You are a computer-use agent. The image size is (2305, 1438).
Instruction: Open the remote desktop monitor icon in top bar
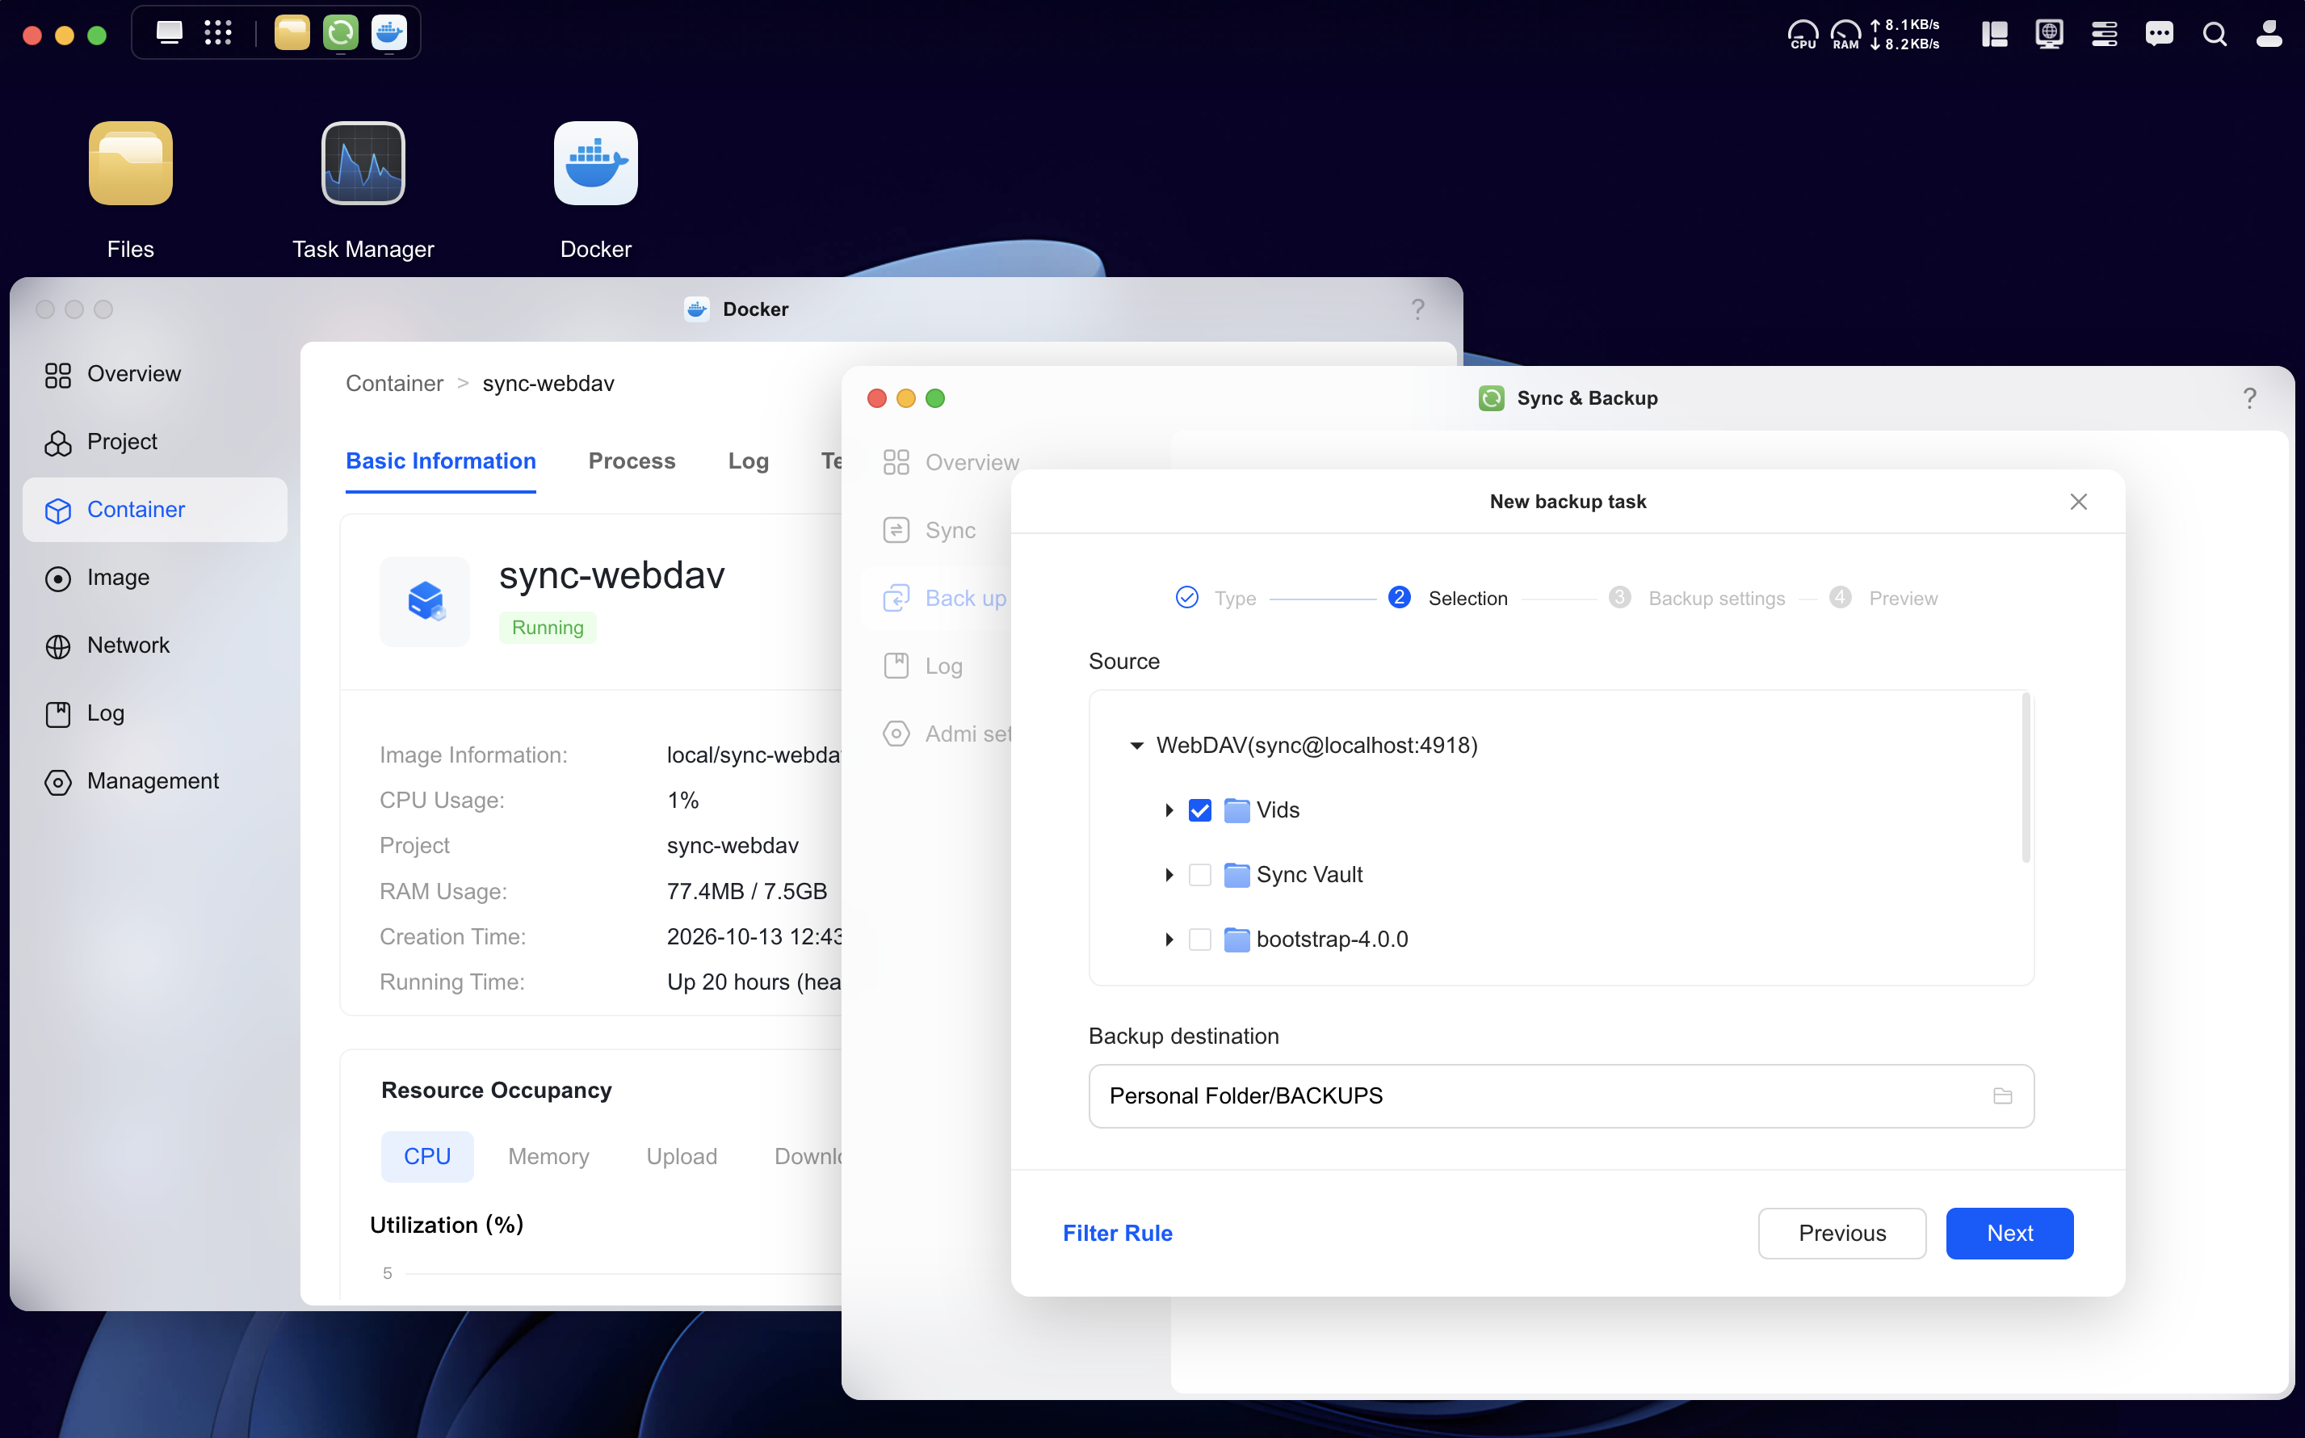(x=2048, y=34)
